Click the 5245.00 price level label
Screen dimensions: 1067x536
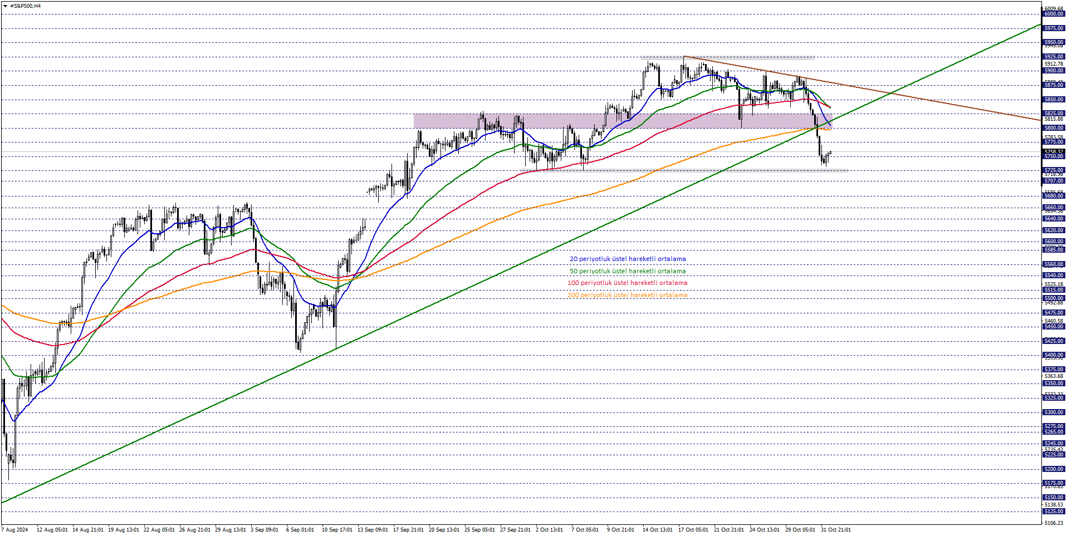1054,444
